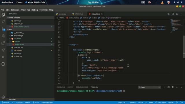Close the index.html editor tab
Image resolution: width=185 pixels, height=104 pixels.
tap(102, 14)
